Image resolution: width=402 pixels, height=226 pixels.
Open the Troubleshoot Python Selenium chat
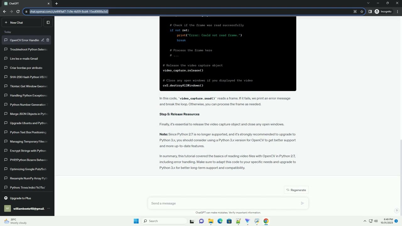[27, 49]
